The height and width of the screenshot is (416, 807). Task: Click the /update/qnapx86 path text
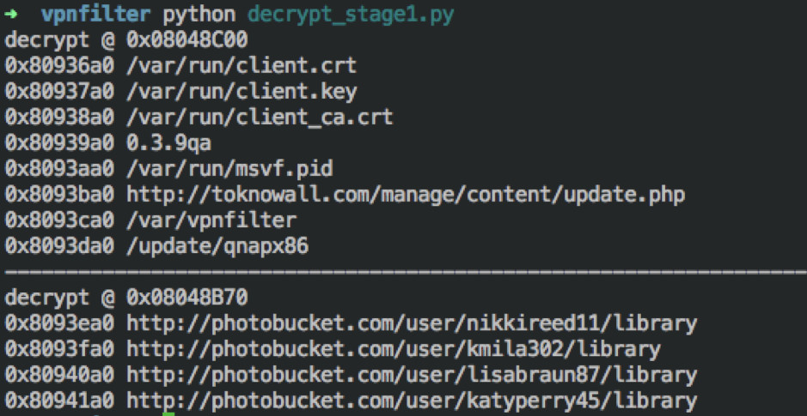click(x=217, y=247)
